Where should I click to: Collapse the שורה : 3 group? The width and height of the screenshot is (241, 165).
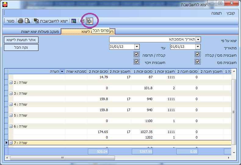11,93
